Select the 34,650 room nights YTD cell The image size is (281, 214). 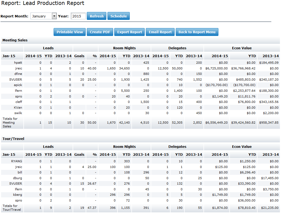(124, 68)
